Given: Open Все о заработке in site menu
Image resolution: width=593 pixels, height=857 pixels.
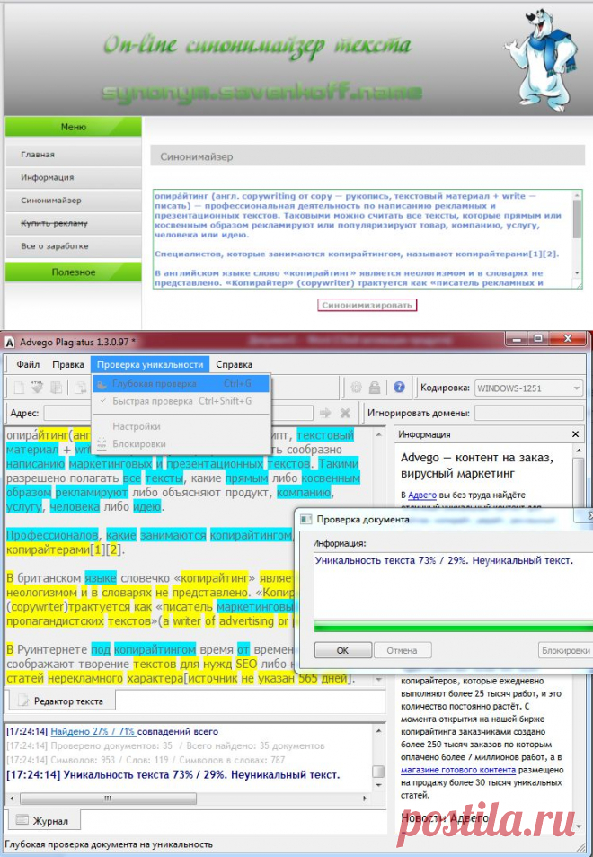Looking at the screenshot, I should [x=73, y=246].
